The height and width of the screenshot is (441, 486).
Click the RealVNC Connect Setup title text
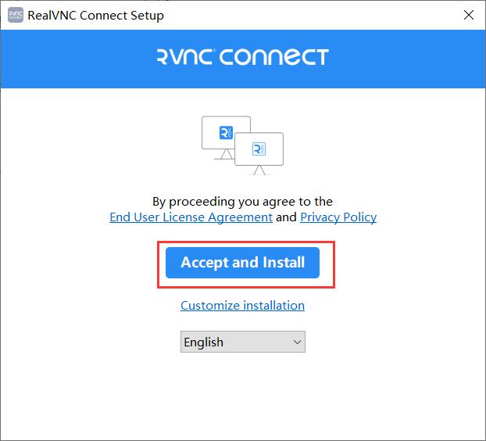[x=96, y=15]
